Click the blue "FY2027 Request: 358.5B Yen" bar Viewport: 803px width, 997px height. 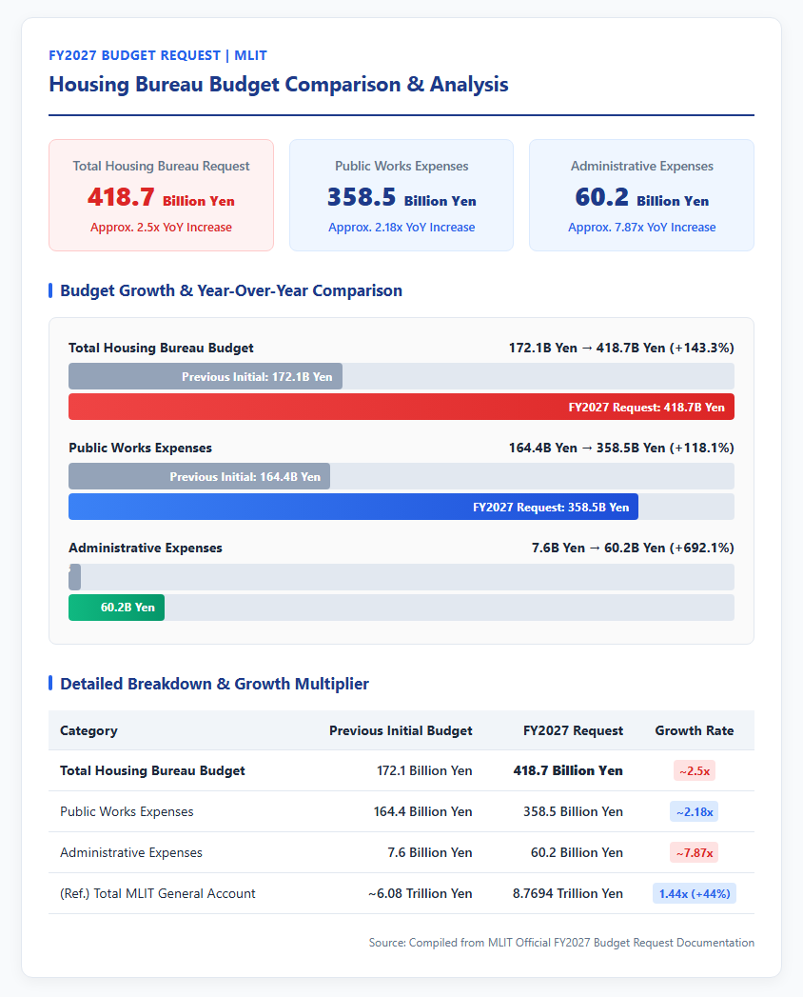coord(353,507)
